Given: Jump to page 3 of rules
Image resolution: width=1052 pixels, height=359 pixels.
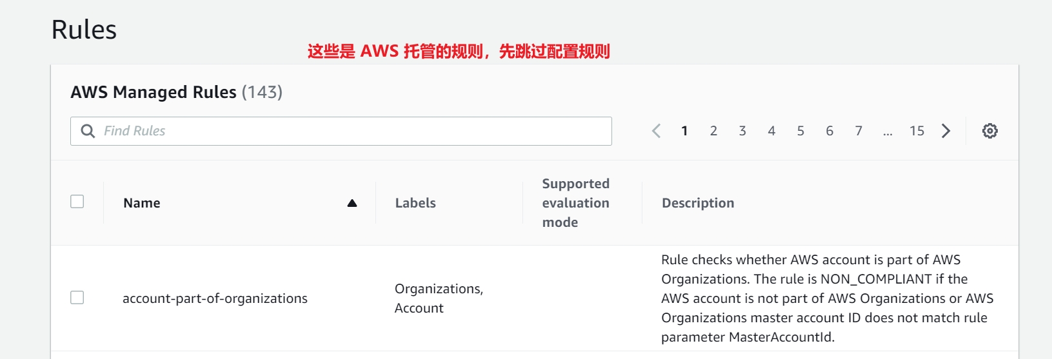Looking at the screenshot, I should click(742, 131).
